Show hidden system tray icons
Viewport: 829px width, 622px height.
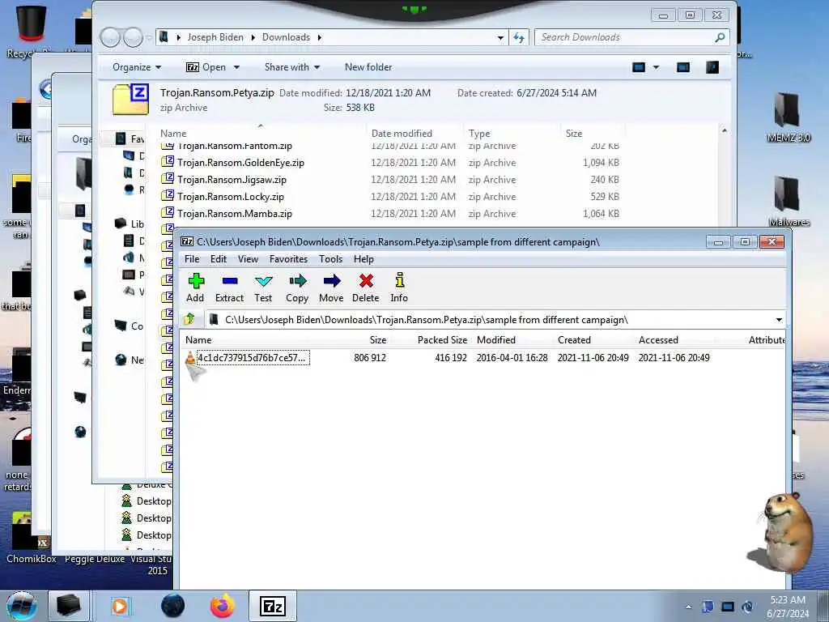[x=688, y=607]
